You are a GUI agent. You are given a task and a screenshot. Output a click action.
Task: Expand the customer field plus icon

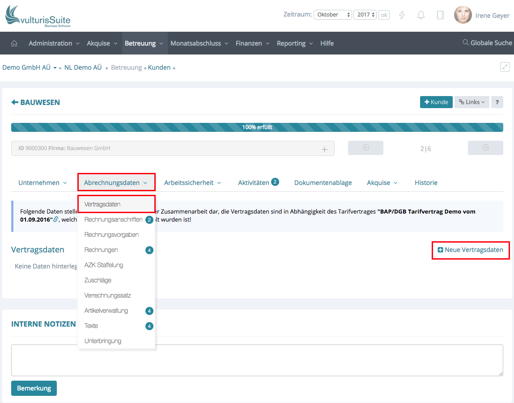click(325, 149)
